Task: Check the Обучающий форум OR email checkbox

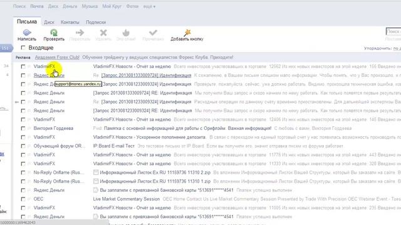Action: coord(23,146)
